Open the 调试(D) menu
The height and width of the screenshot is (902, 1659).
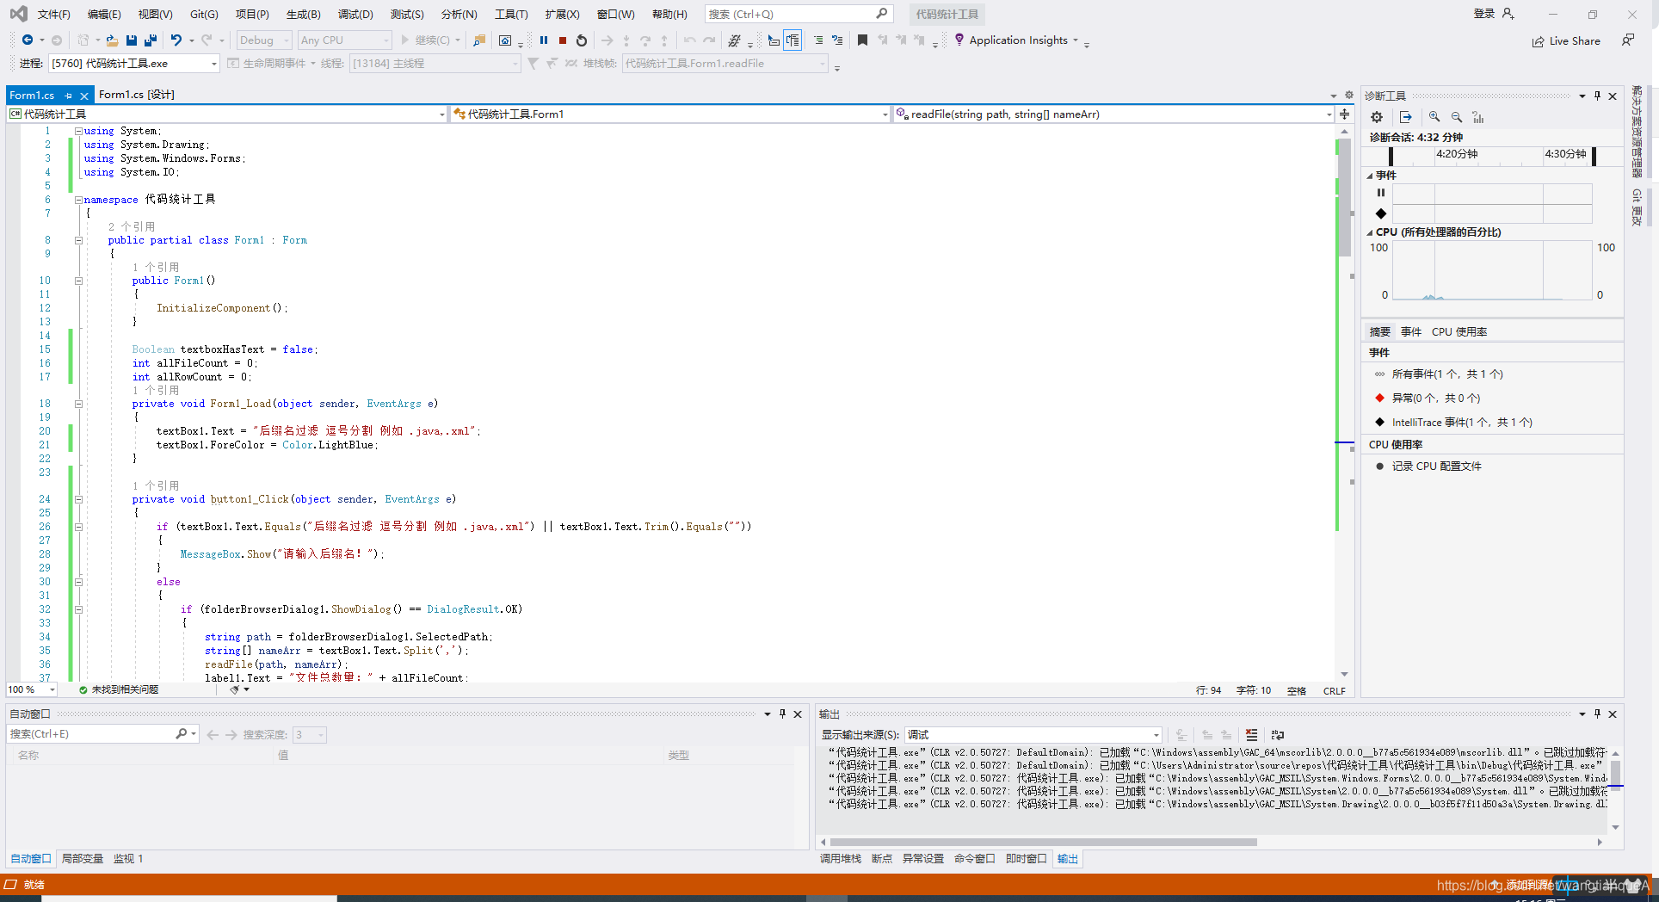pos(355,14)
